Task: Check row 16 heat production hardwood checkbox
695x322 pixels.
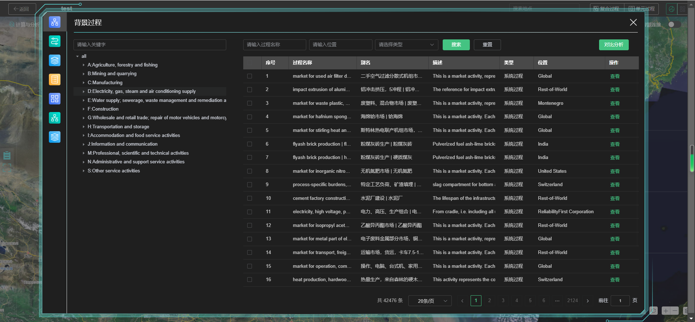Action: coord(249,280)
